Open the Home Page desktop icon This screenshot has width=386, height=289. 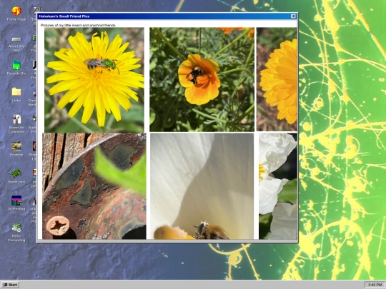pyautogui.click(x=16, y=14)
